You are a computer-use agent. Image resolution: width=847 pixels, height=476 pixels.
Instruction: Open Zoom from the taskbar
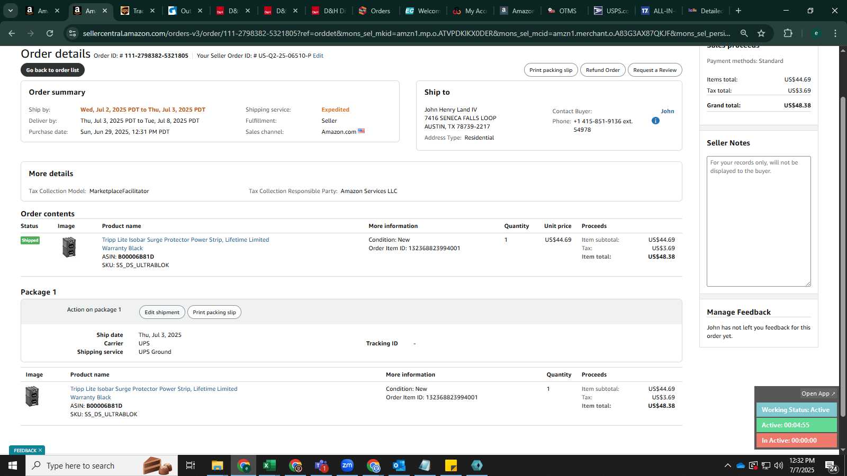coord(347,465)
